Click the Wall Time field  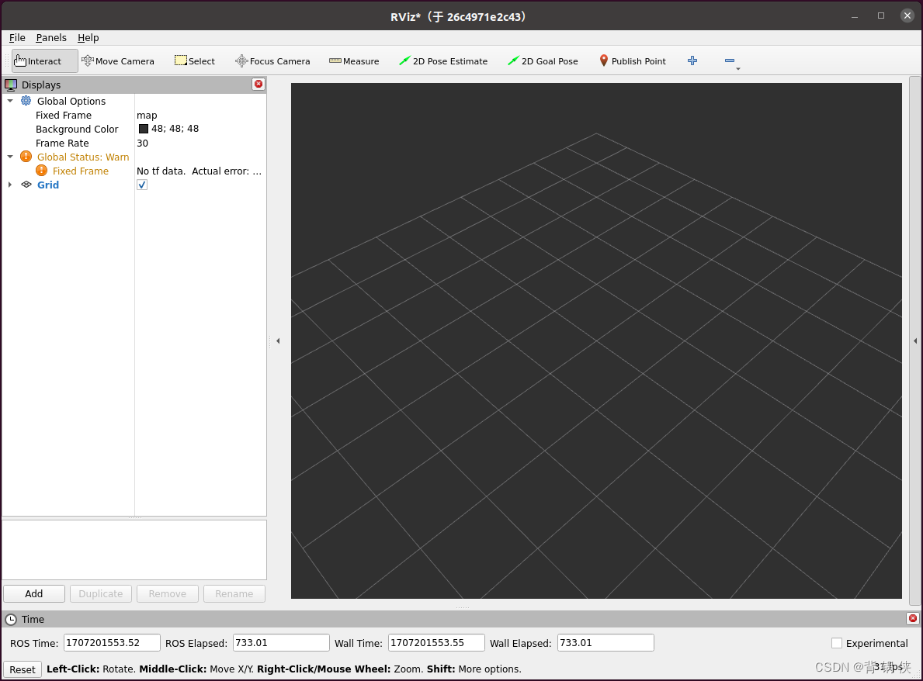[436, 643]
